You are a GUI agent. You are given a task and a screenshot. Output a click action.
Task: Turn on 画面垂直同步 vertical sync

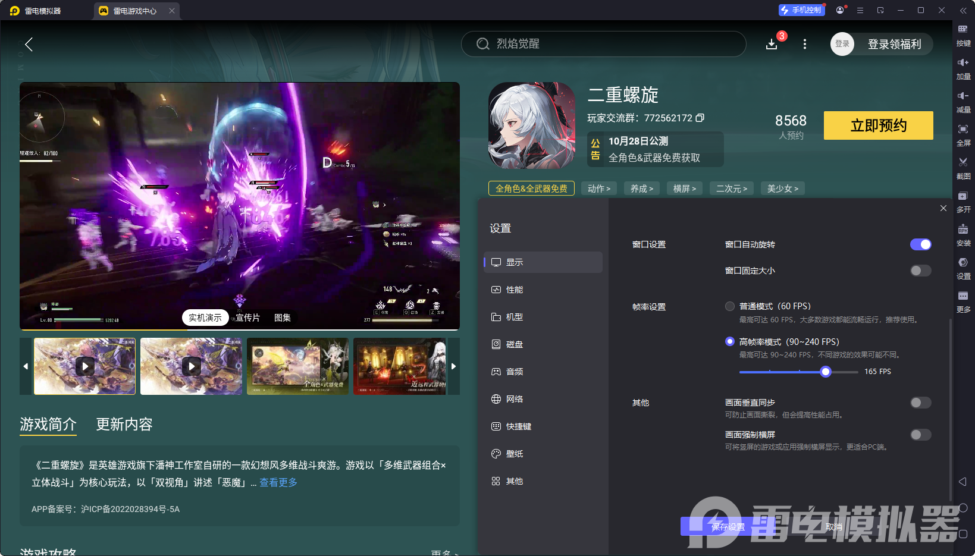click(x=920, y=403)
